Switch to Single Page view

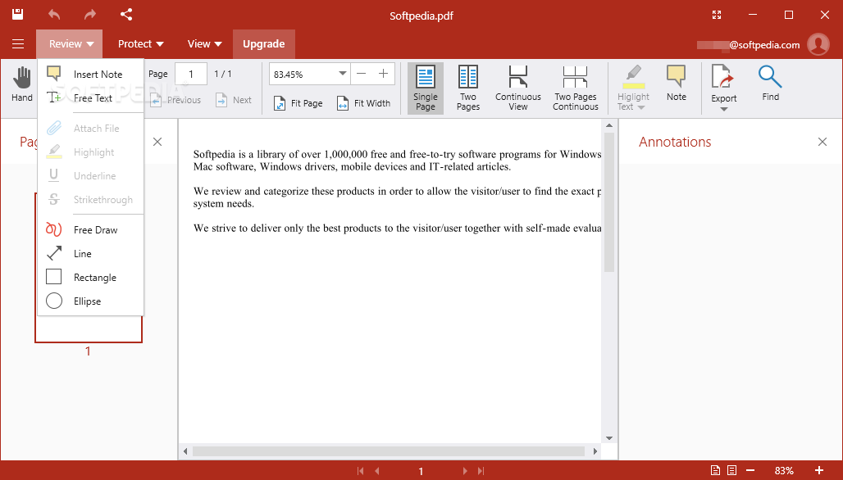426,88
